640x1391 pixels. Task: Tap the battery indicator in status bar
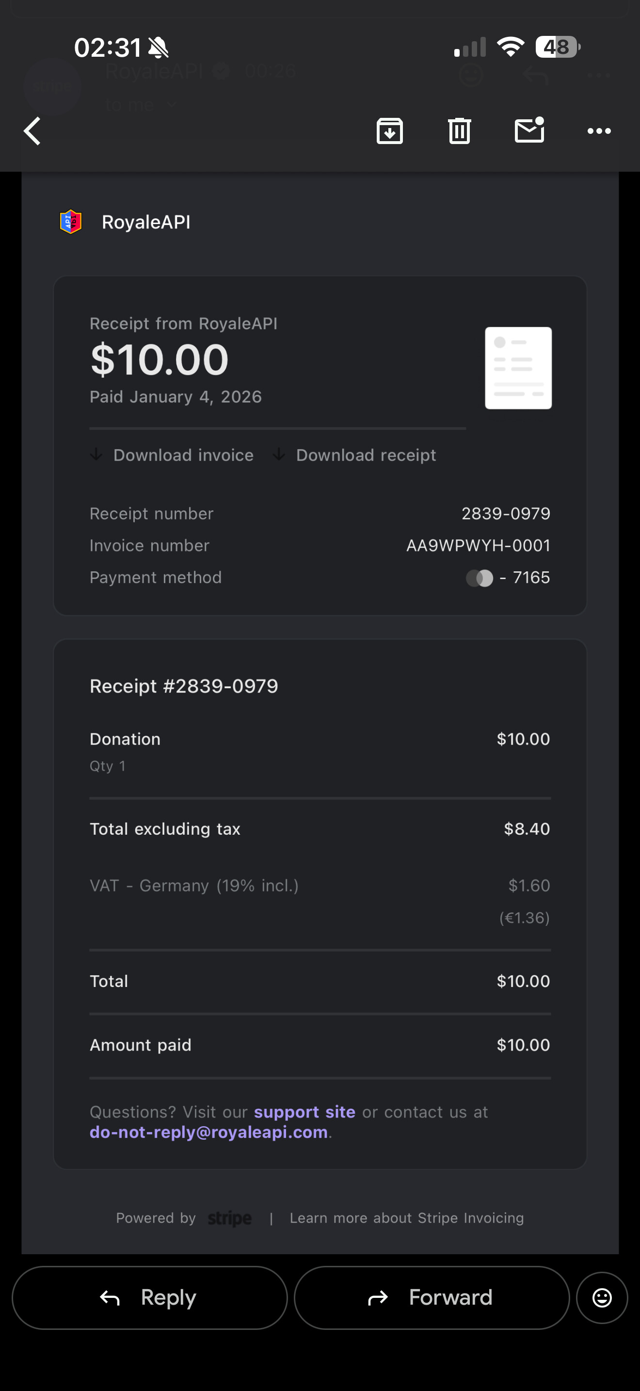point(558,47)
